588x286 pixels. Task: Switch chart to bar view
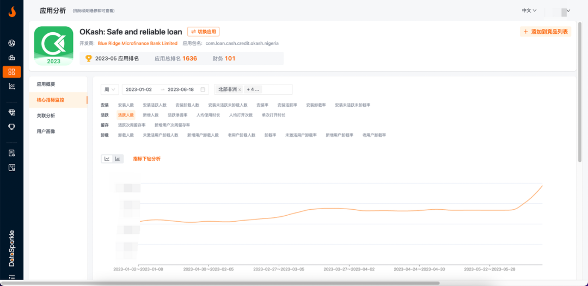[x=117, y=159]
